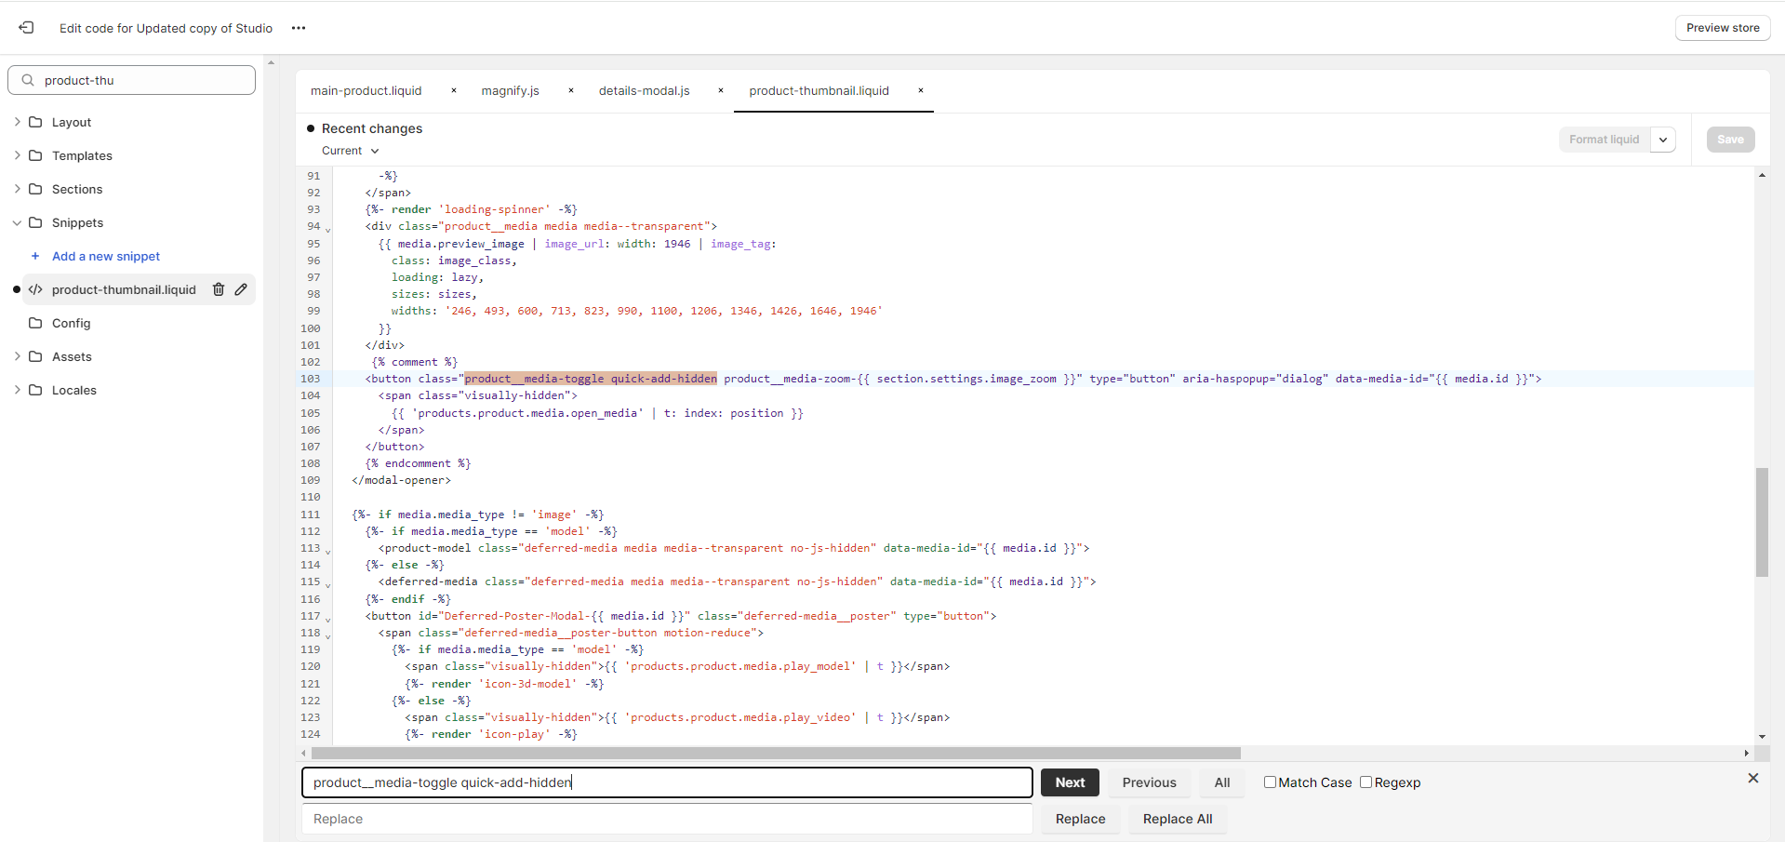Delete product-thumbnail.liquid using trash icon
The image size is (1785, 842).
tap(219, 289)
